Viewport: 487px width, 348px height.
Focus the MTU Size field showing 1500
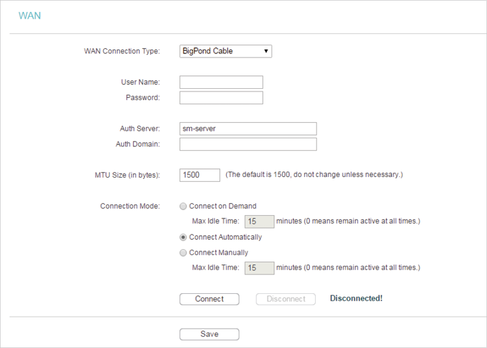(x=200, y=175)
